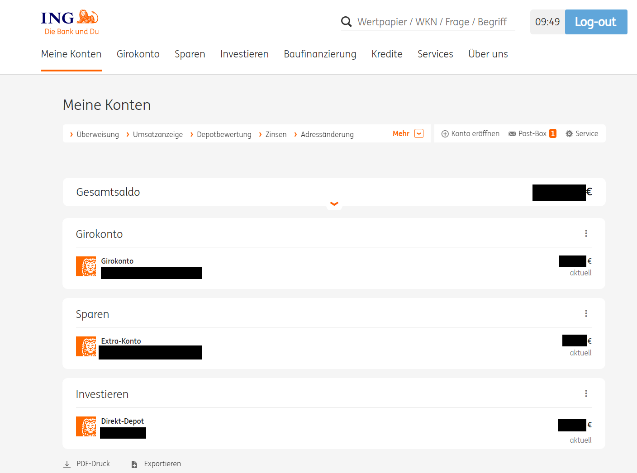Click the Service gear icon
Viewport: 637px width, 473px height.
(x=569, y=134)
